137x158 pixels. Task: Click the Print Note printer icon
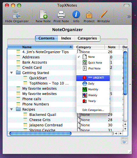pos(61,14)
